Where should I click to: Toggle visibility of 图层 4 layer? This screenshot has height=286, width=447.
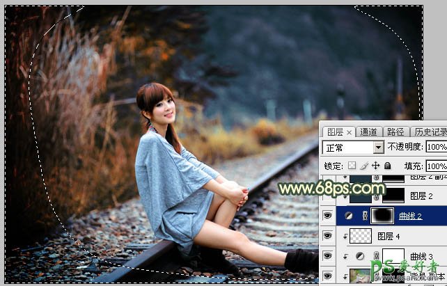(x=328, y=236)
